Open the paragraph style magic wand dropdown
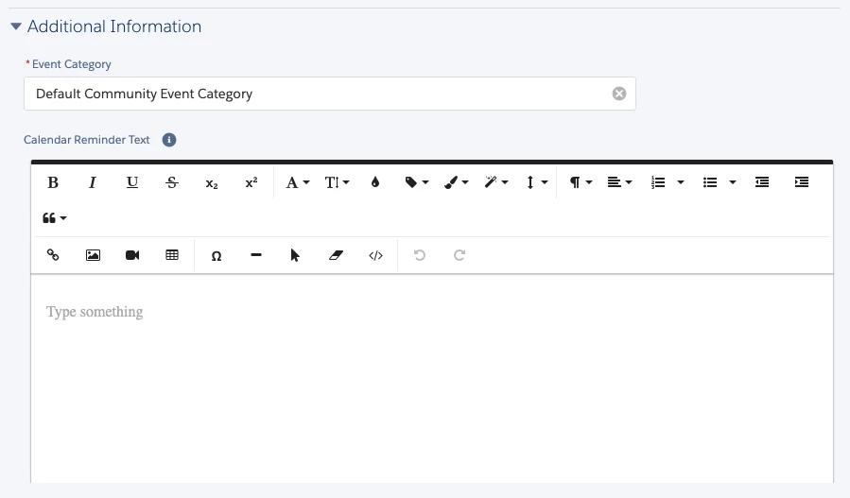Screen dimensions: 850x498 [x=496, y=182]
